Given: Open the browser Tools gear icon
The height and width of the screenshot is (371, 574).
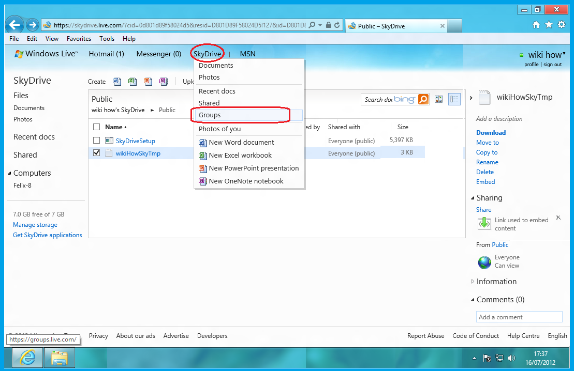Looking at the screenshot, I should pyautogui.click(x=561, y=25).
